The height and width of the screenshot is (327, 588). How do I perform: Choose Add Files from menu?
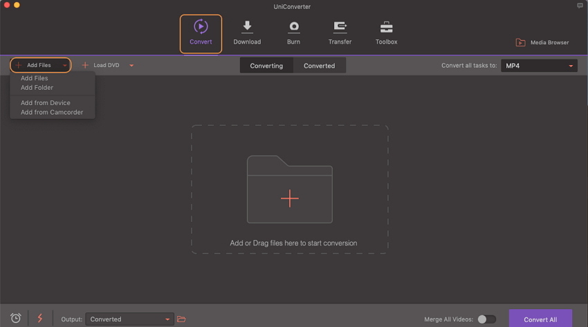tap(34, 78)
